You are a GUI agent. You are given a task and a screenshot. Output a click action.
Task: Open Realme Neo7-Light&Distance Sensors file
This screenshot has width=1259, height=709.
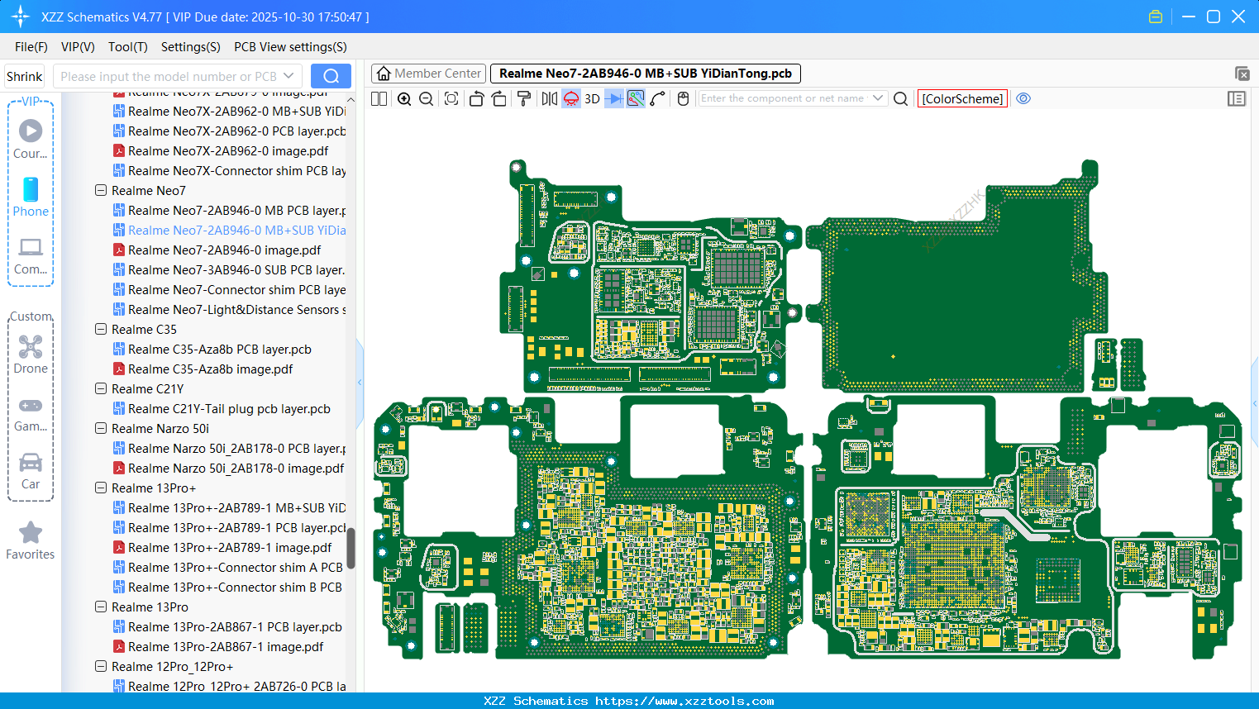[229, 309]
